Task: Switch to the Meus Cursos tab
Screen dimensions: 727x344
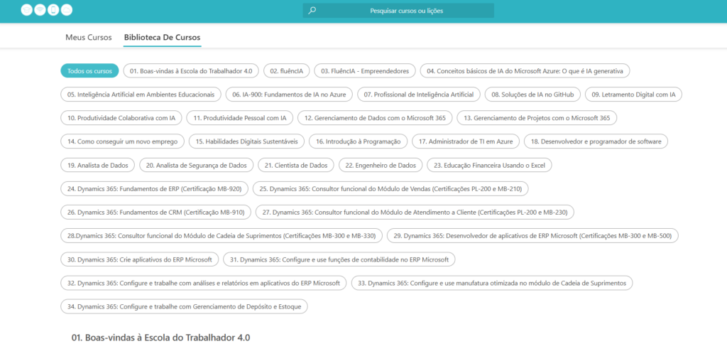Action: click(89, 37)
